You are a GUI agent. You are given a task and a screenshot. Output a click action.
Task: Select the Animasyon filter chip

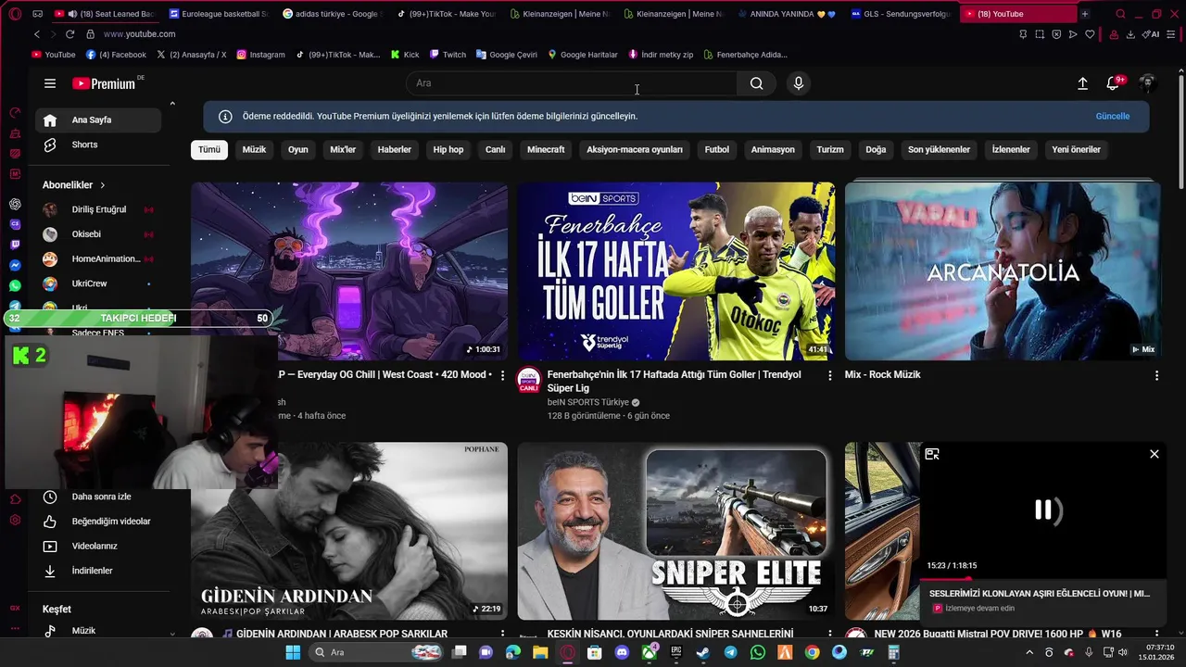(x=773, y=150)
